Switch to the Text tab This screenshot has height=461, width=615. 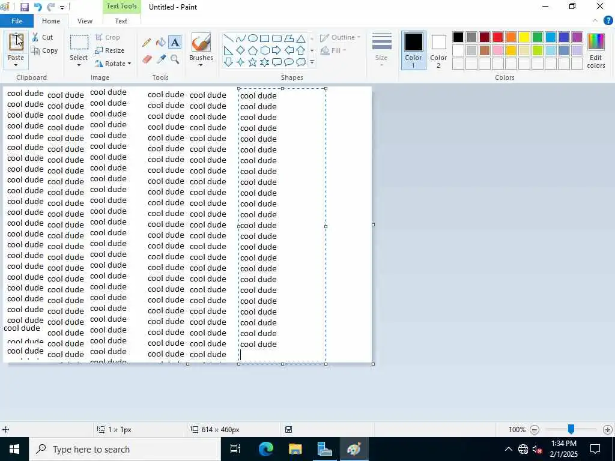pos(121,21)
